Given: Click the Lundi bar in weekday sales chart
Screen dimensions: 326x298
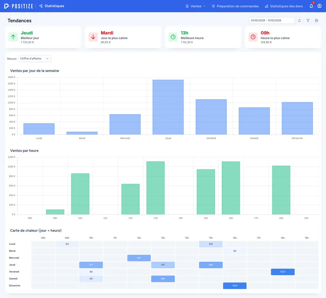Looking at the screenshot, I should 39,129.
